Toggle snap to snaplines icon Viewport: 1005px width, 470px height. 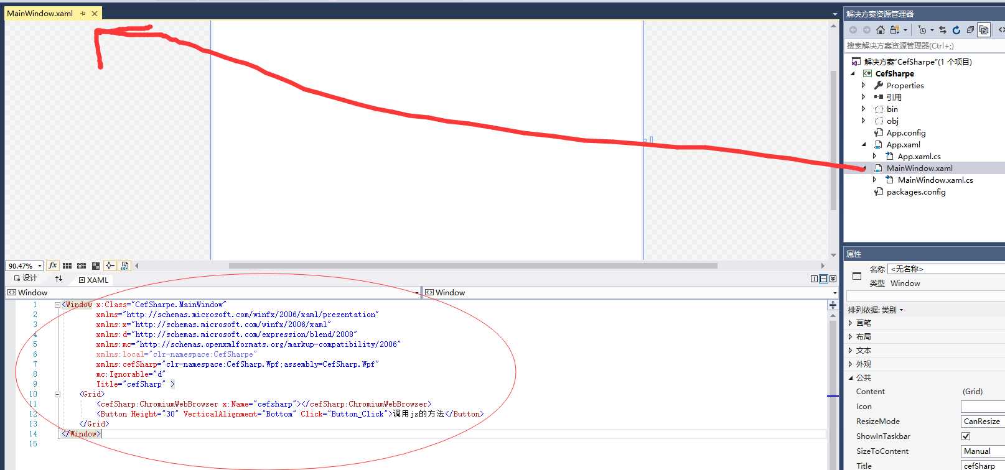coord(110,265)
